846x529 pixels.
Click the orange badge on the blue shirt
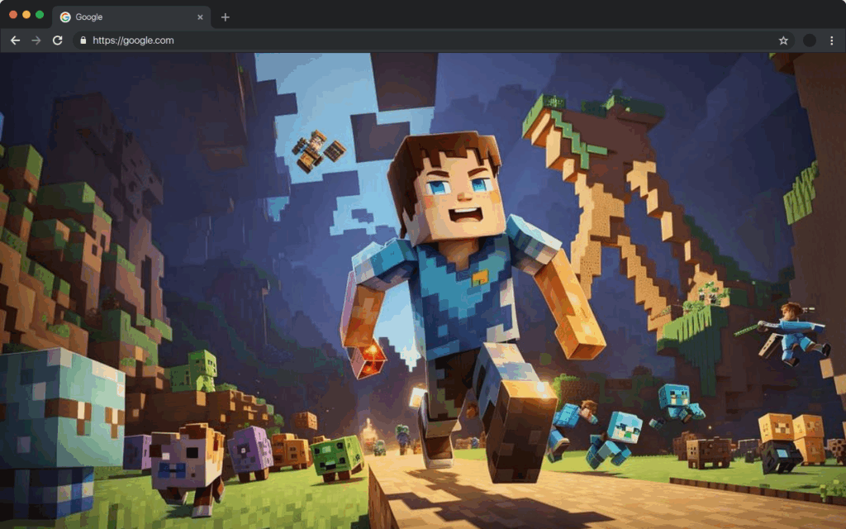coord(479,279)
